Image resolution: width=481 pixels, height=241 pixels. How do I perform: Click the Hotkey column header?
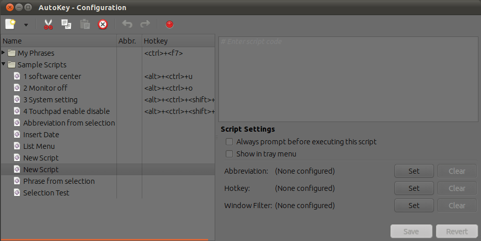pyautogui.click(x=179, y=41)
